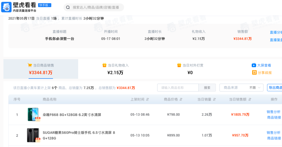Viewport: 282px width, 147px height.
Task: Click the 请输入商品名称 input field
Action: click(178, 88)
